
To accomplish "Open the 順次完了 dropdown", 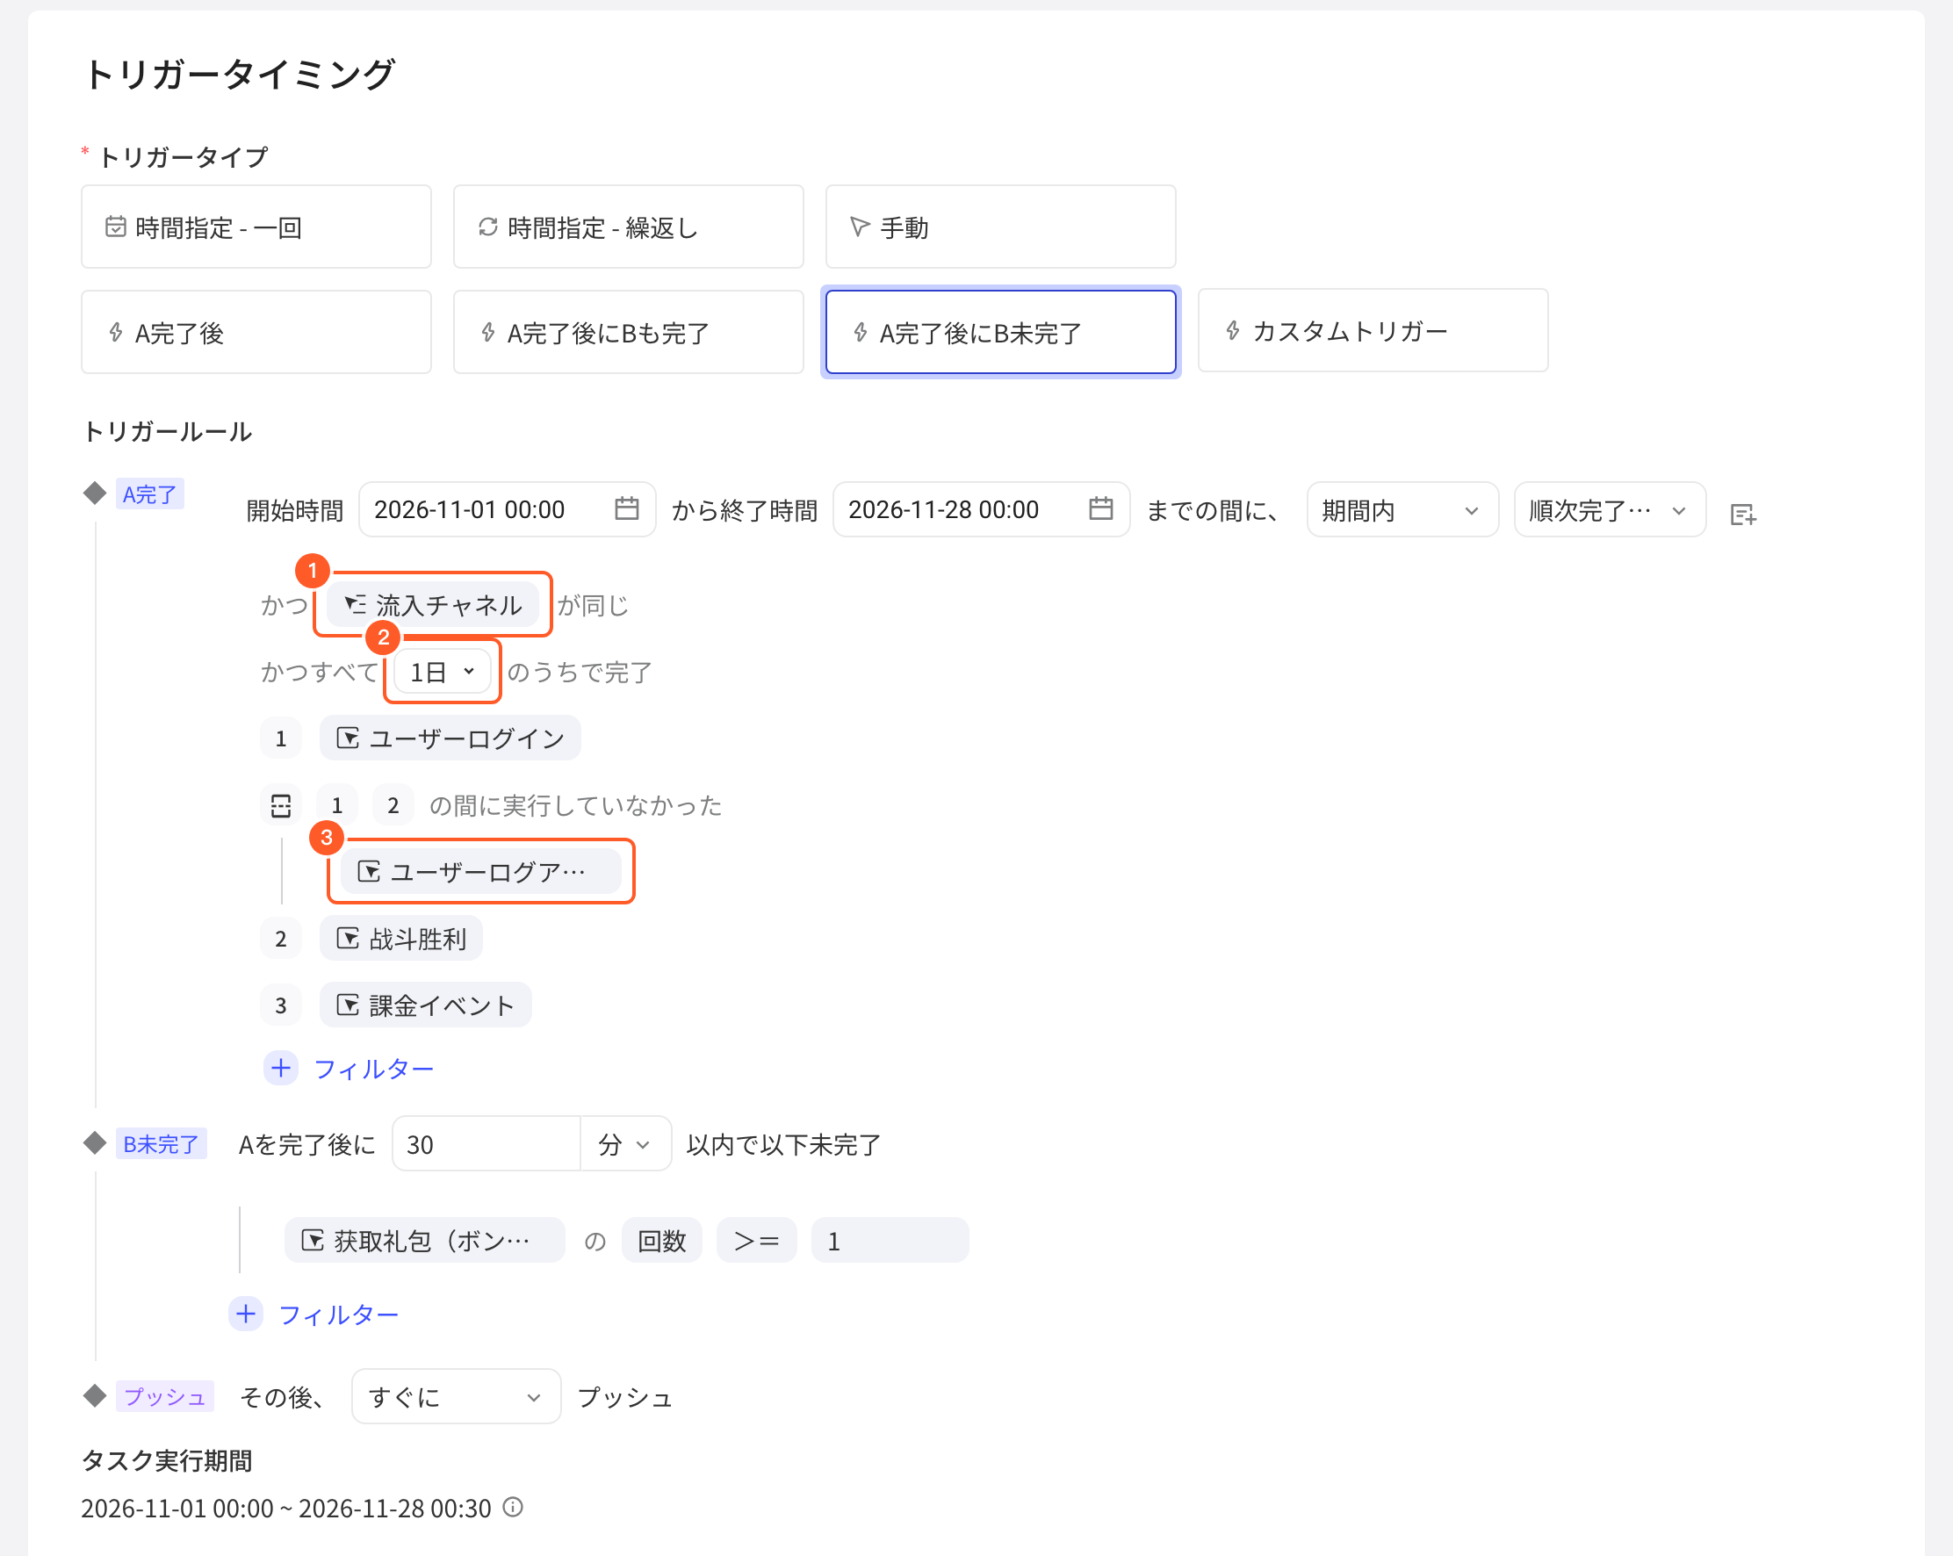I will click(x=1610, y=510).
